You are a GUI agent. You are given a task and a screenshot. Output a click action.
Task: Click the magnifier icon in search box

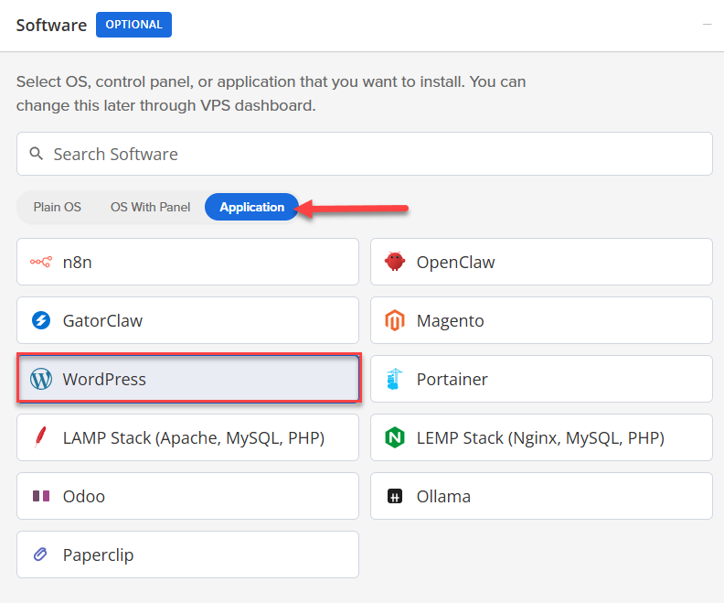click(x=36, y=154)
